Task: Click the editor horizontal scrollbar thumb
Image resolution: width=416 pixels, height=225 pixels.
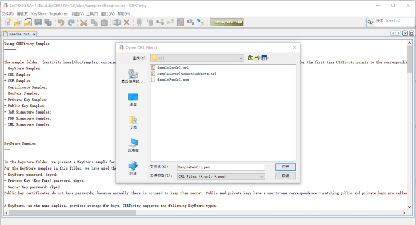Action: [72, 213]
